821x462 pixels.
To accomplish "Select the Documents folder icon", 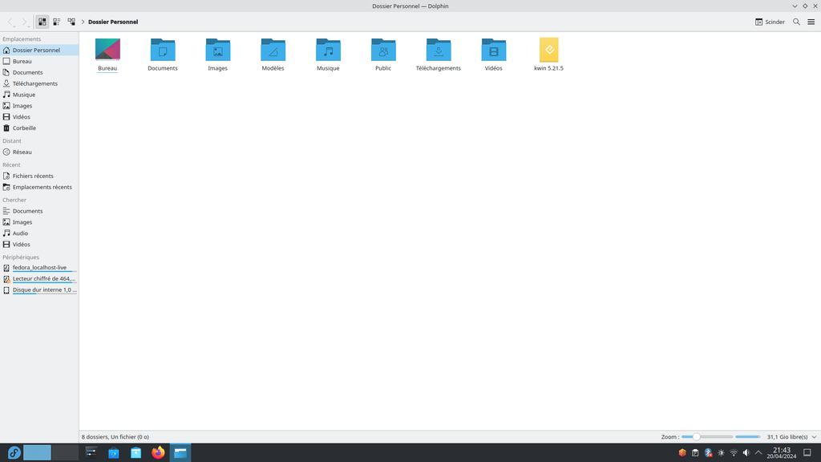I will [x=163, y=50].
